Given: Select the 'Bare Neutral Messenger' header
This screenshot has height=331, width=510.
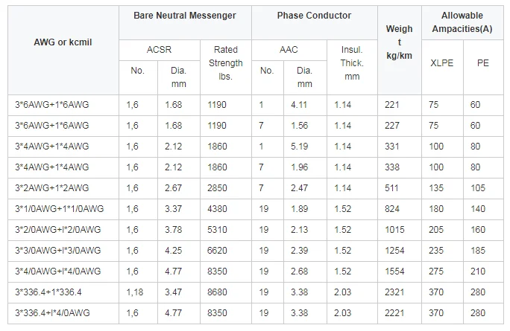Looking at the screenshot, I should pos(185,16).
